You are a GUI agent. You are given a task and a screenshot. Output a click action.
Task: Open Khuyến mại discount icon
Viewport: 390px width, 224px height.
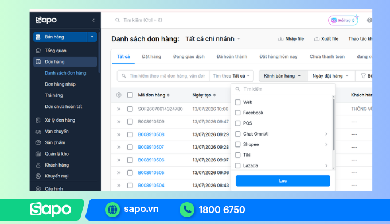(x=38, y=176)
